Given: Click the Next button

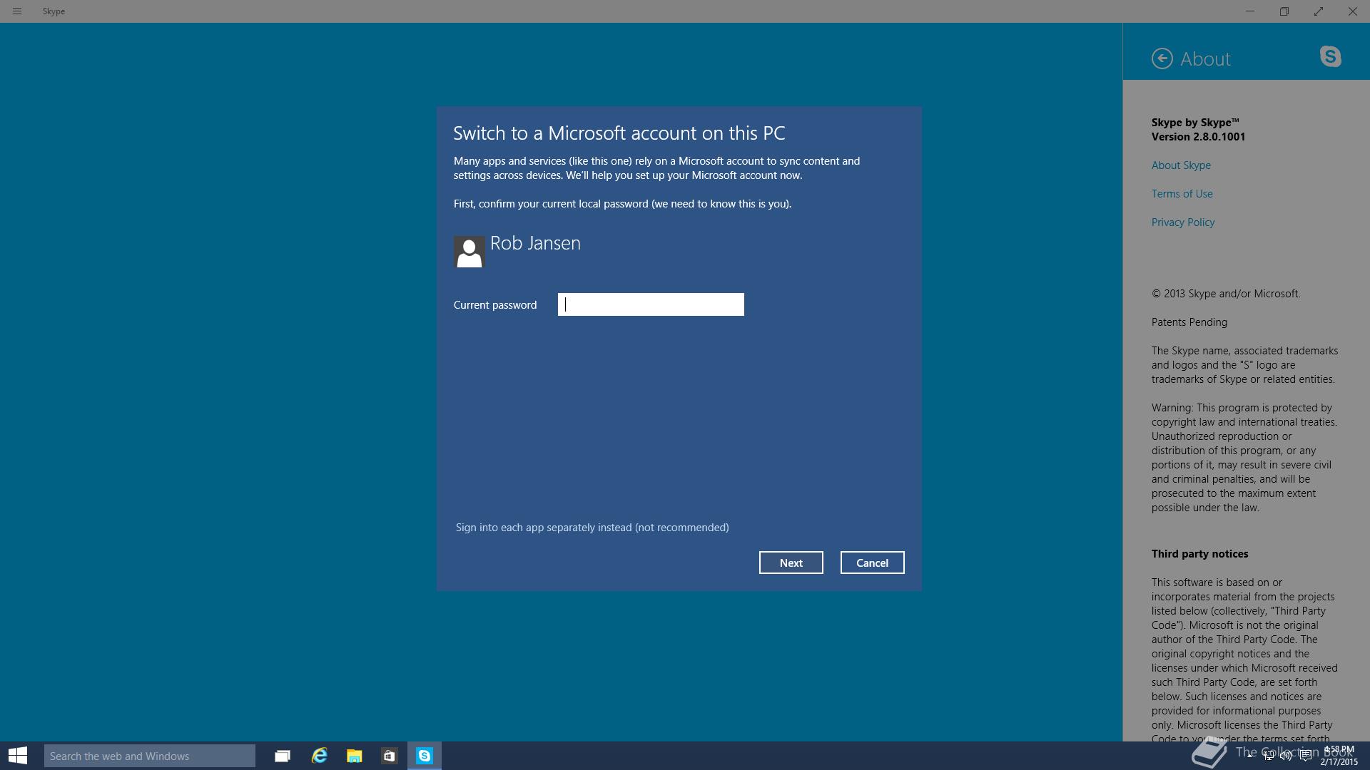Looking at the screenshot, I should pos(791,563).
